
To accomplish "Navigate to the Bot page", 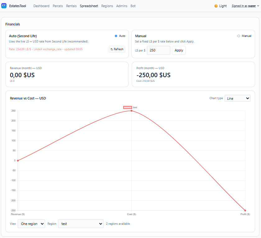I will click(x=133, y=6).
